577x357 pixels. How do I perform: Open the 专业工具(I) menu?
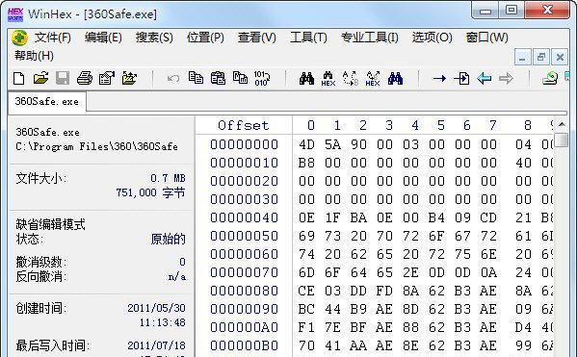tap(370, 38)
